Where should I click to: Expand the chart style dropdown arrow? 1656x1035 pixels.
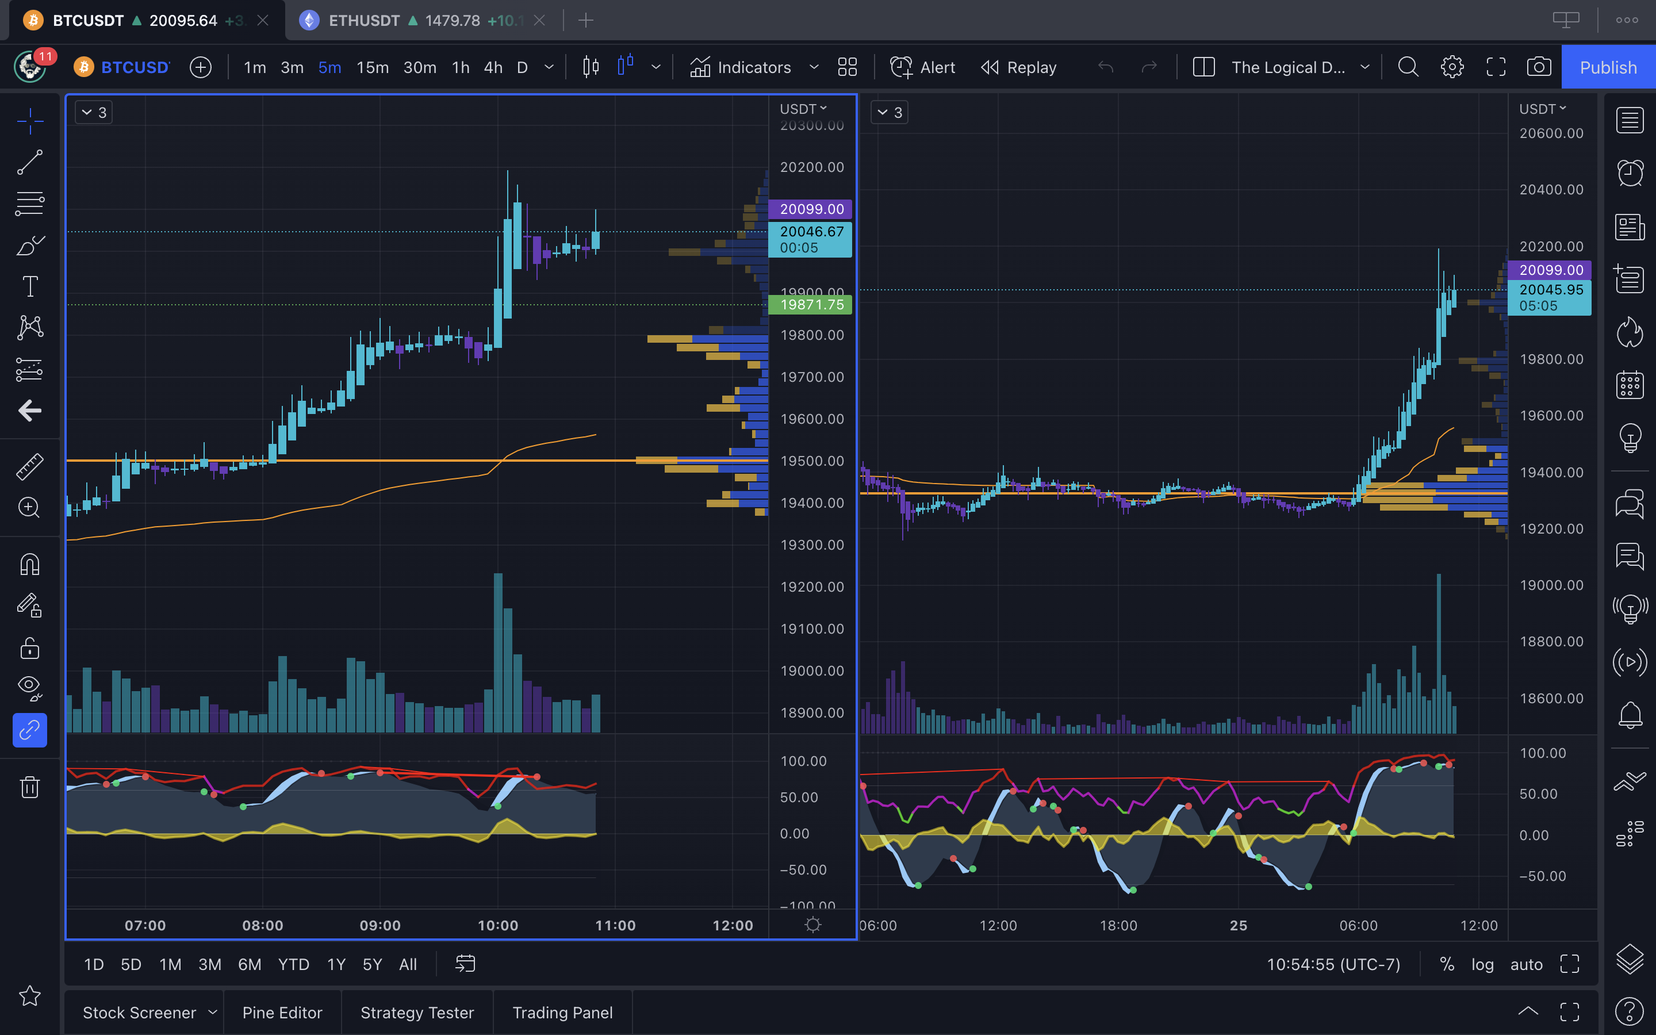[x=656, y=67]
